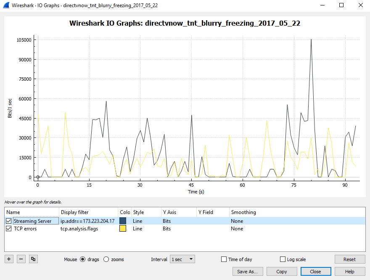This screenshot has width=370, height=280.
Task: Click the Name column header
Action: click(x=32, y=212)
